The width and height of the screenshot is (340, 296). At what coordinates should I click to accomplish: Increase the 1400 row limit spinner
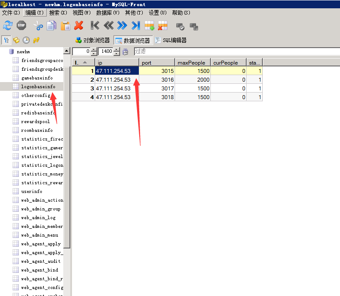117,50
